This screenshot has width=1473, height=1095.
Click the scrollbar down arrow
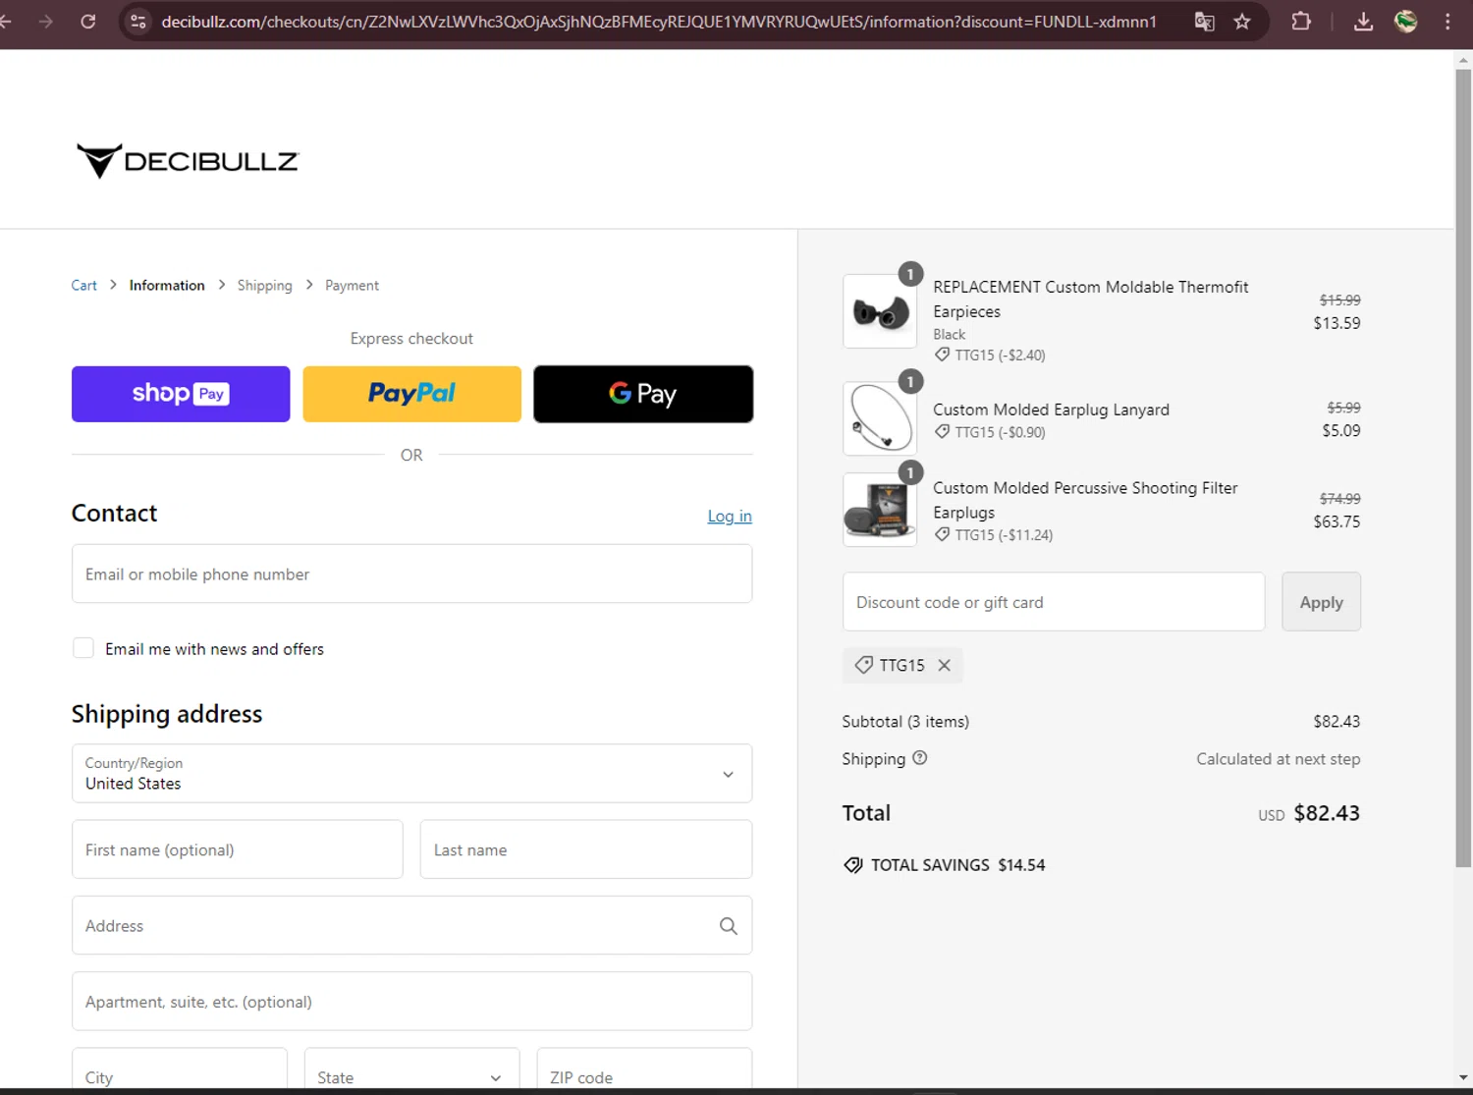(1463, 1077)
